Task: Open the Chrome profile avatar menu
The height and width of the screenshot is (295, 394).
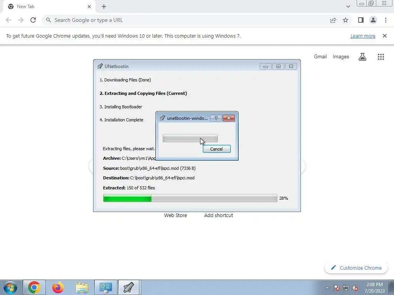Action: [373, 20]
